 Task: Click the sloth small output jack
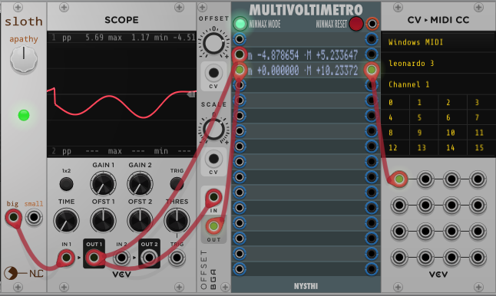click(x=34, y=217)
